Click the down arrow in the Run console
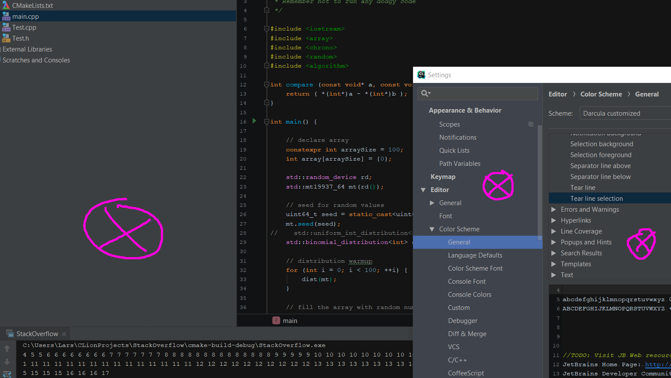671x378 pixels. point(7,362)
